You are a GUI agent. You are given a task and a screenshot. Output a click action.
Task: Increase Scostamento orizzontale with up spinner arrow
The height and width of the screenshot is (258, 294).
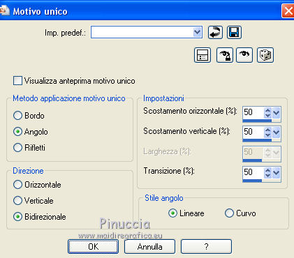point(268,110)
